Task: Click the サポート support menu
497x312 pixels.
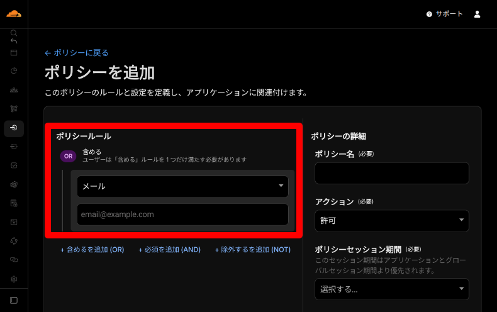Action: pyautogui.click(x=449, y=14)
